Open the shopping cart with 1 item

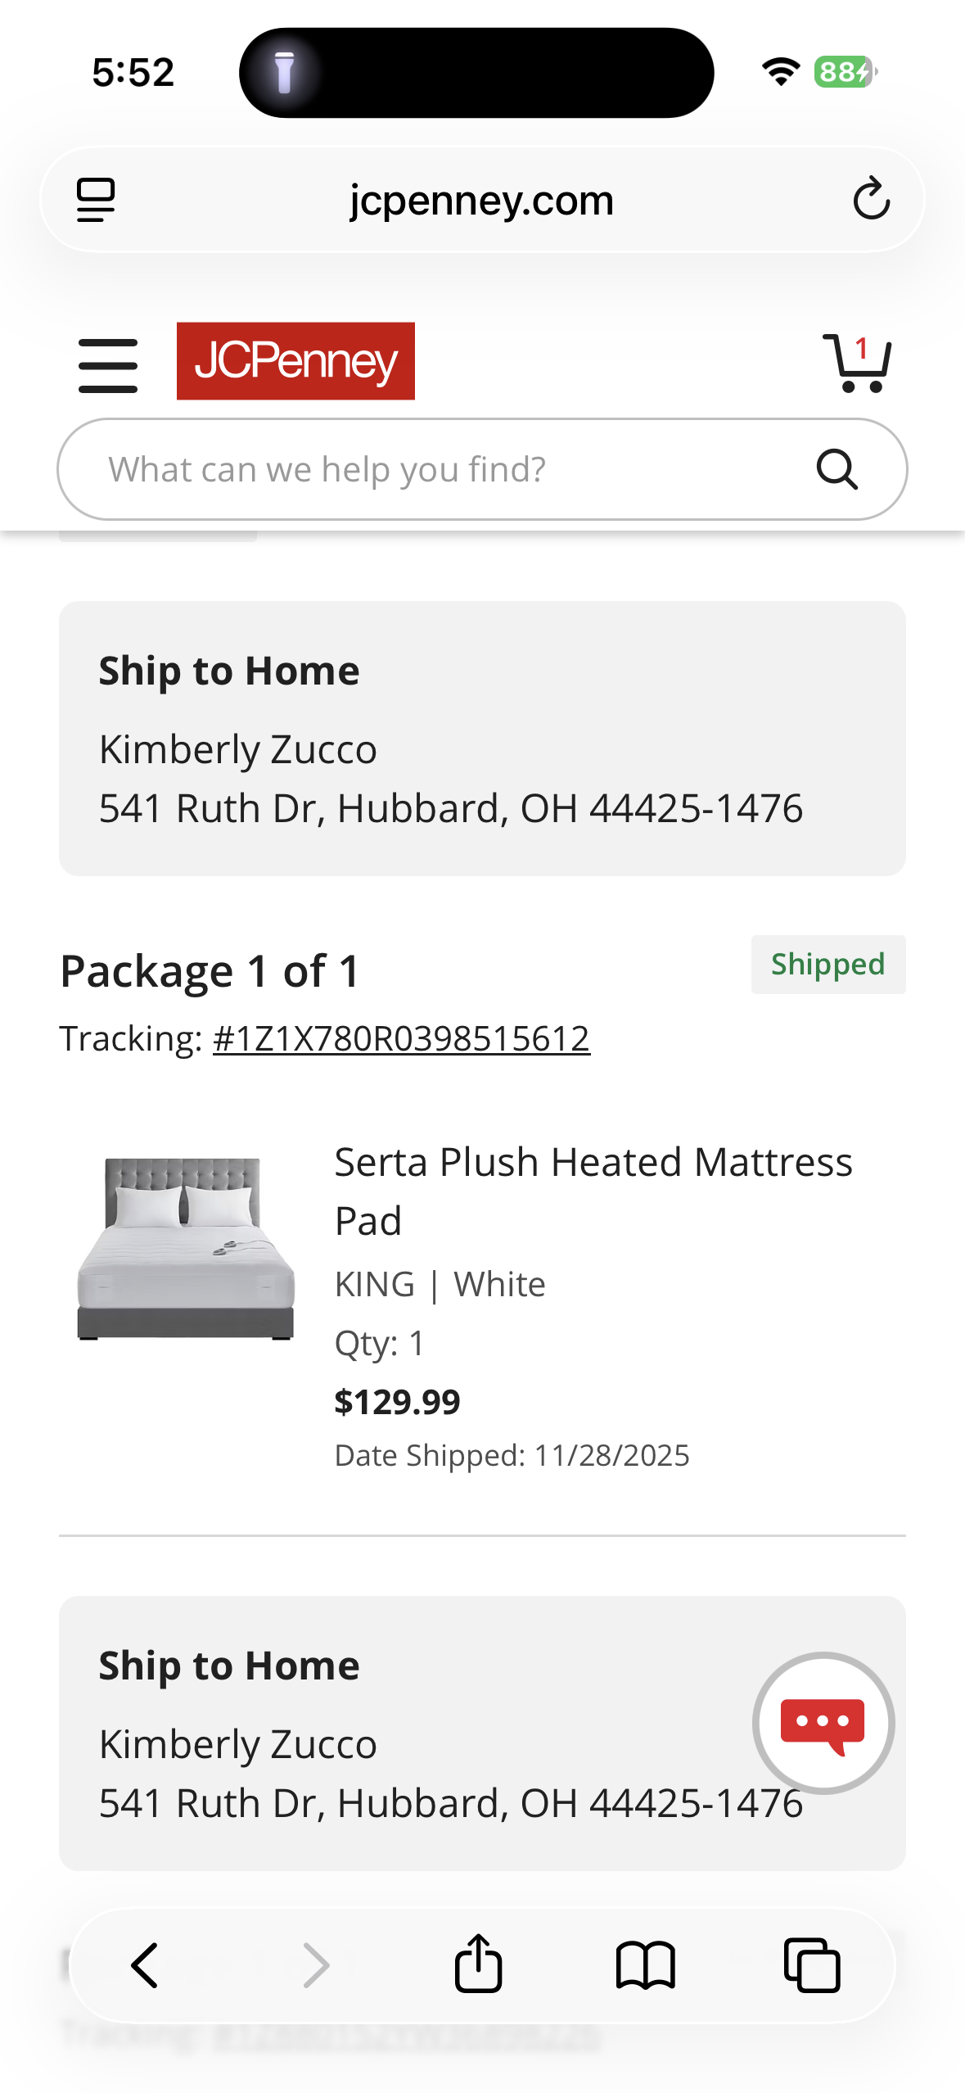(856, 363)
